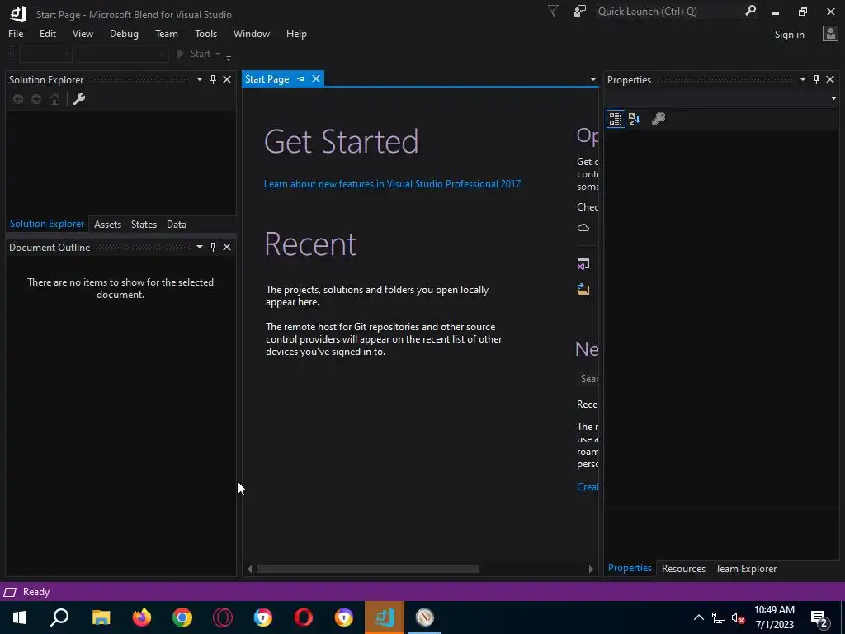Open File Explorer from the taskbar
The height and width of the screenshot is (634, 845).
coord(101,617)
